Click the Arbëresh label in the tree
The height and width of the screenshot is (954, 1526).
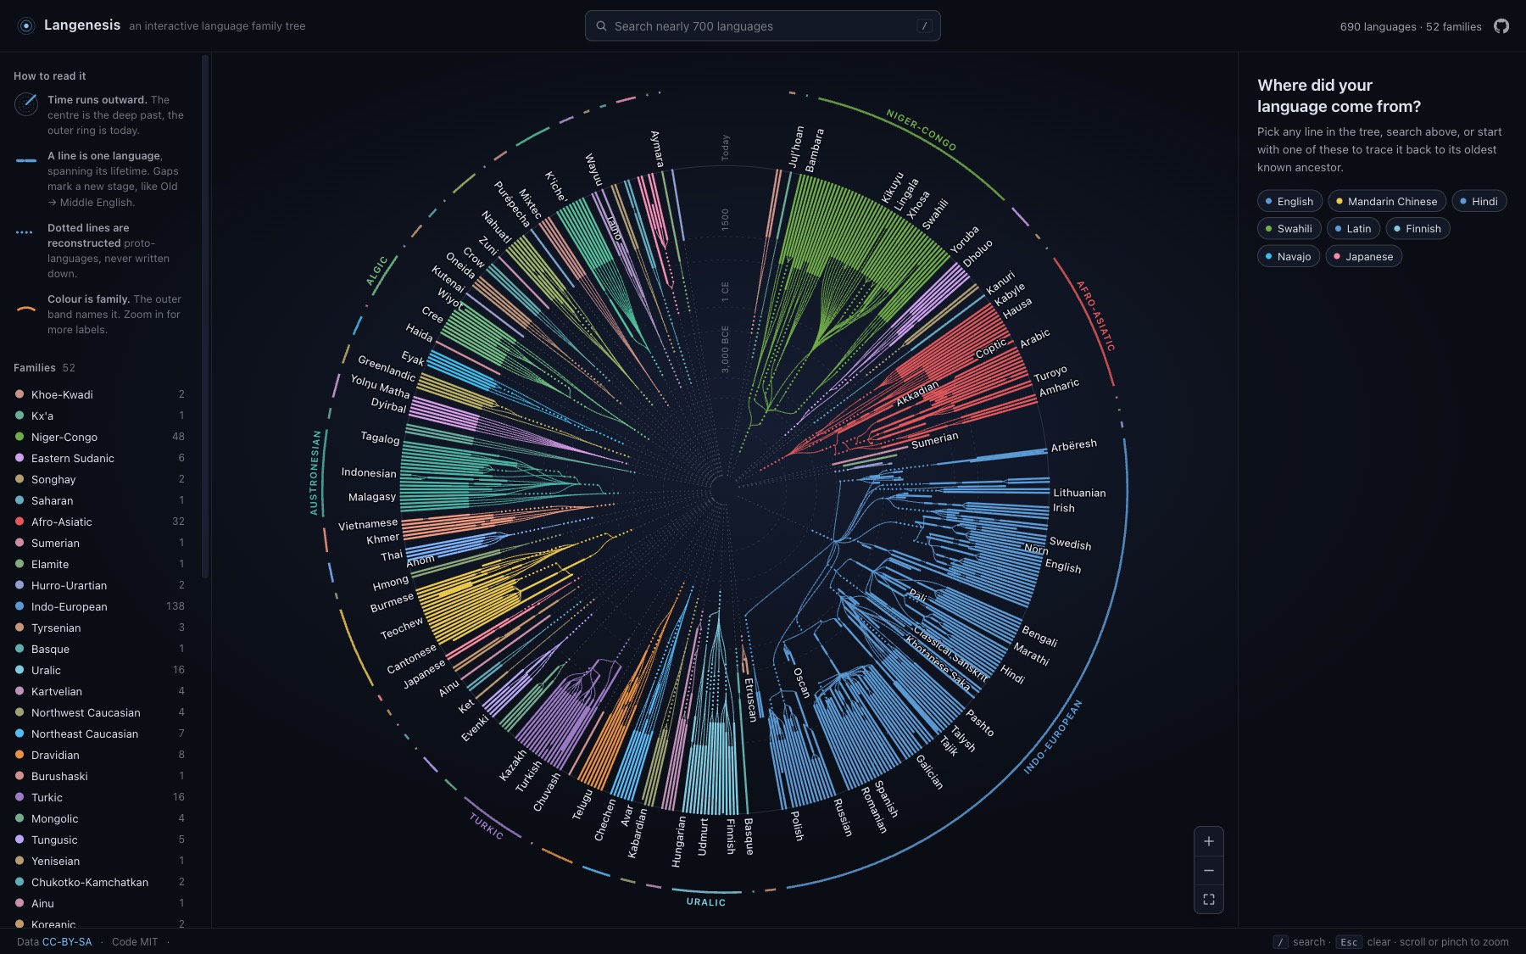(1073, 445)
